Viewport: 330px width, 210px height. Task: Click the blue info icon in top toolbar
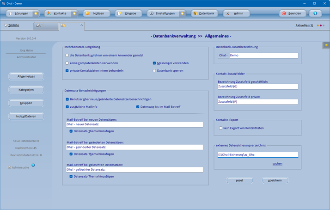315,13
